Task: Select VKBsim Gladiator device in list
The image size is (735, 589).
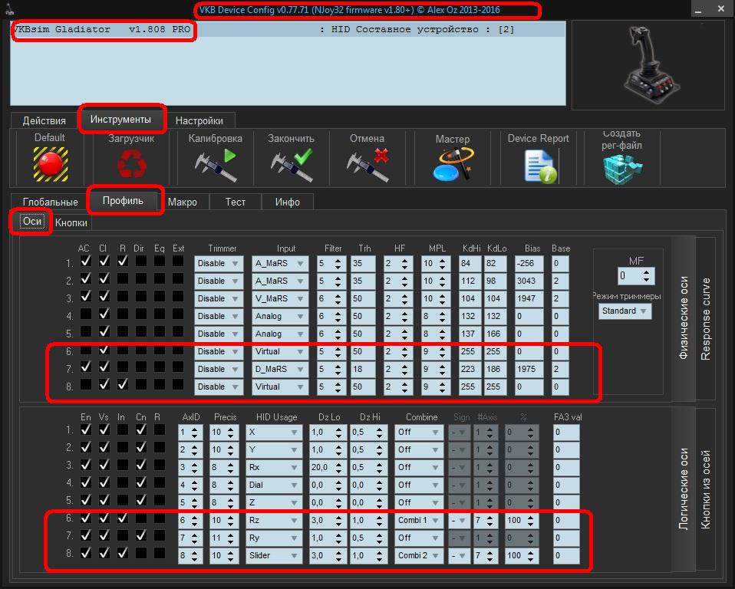Action: coord(288,29)
